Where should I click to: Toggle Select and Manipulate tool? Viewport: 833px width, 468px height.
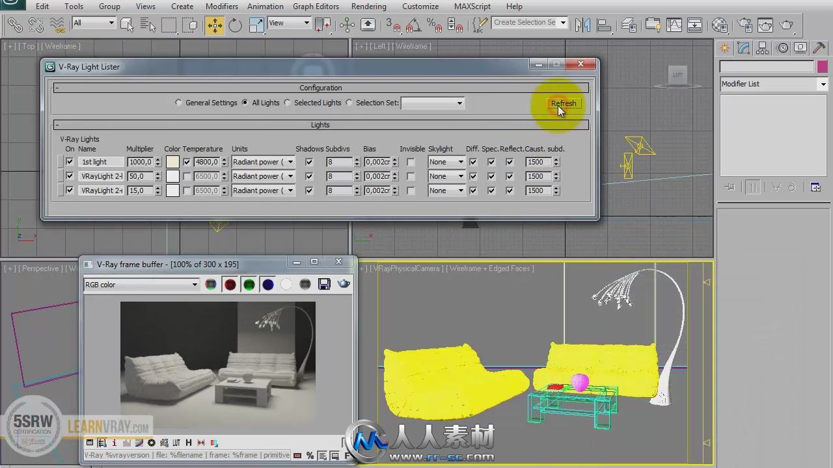(x=347, y=25)
